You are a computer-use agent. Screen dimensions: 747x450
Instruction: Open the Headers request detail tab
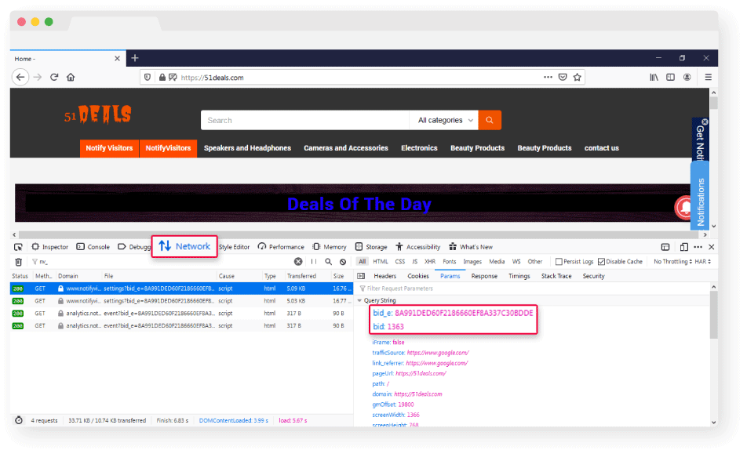click(x=385, y=276)
